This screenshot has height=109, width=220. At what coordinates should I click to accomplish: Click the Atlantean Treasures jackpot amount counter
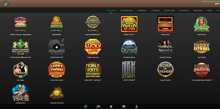coord(21,31)
